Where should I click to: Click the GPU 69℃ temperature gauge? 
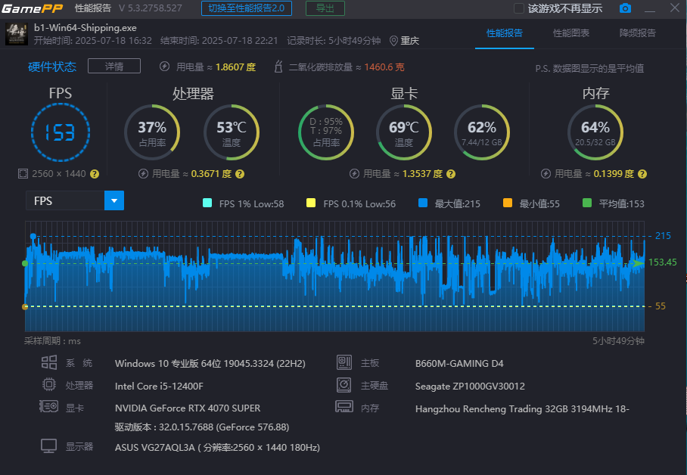pyautogui.click(x=404, y=132)
